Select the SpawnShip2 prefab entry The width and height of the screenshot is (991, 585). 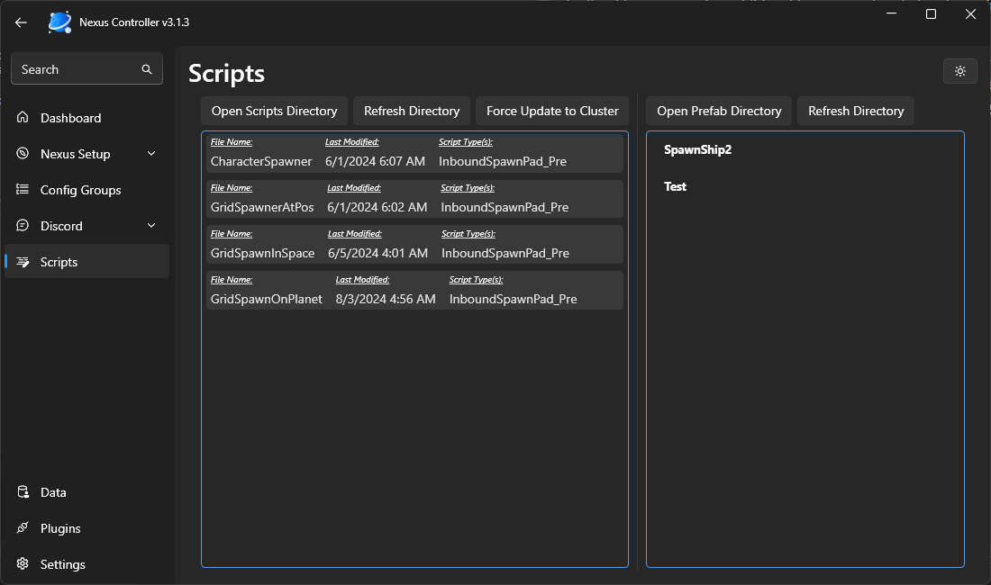tap(697, 150)
